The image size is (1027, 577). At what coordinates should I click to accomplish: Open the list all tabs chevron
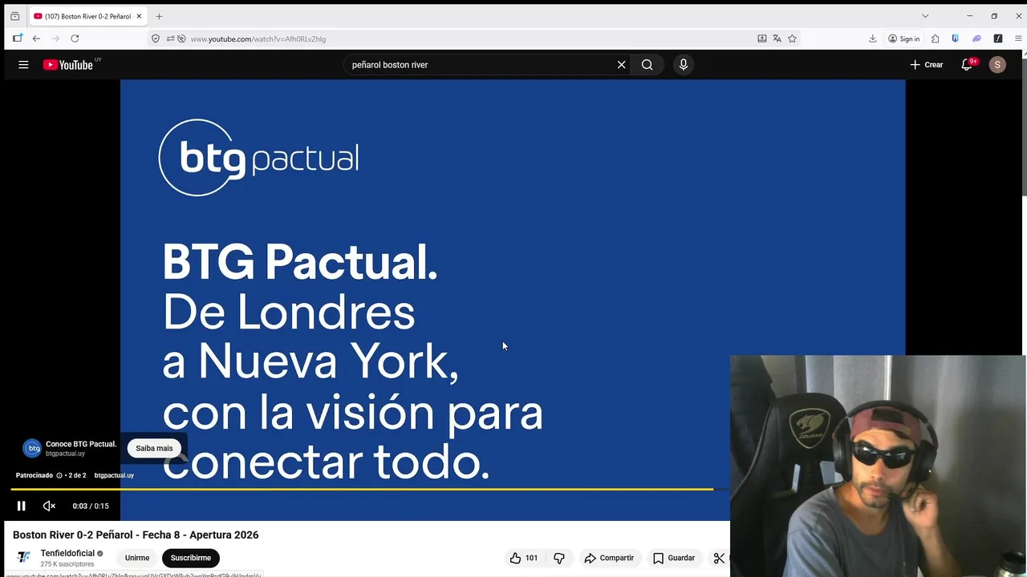pyautogui.click(x=925, y=16)
